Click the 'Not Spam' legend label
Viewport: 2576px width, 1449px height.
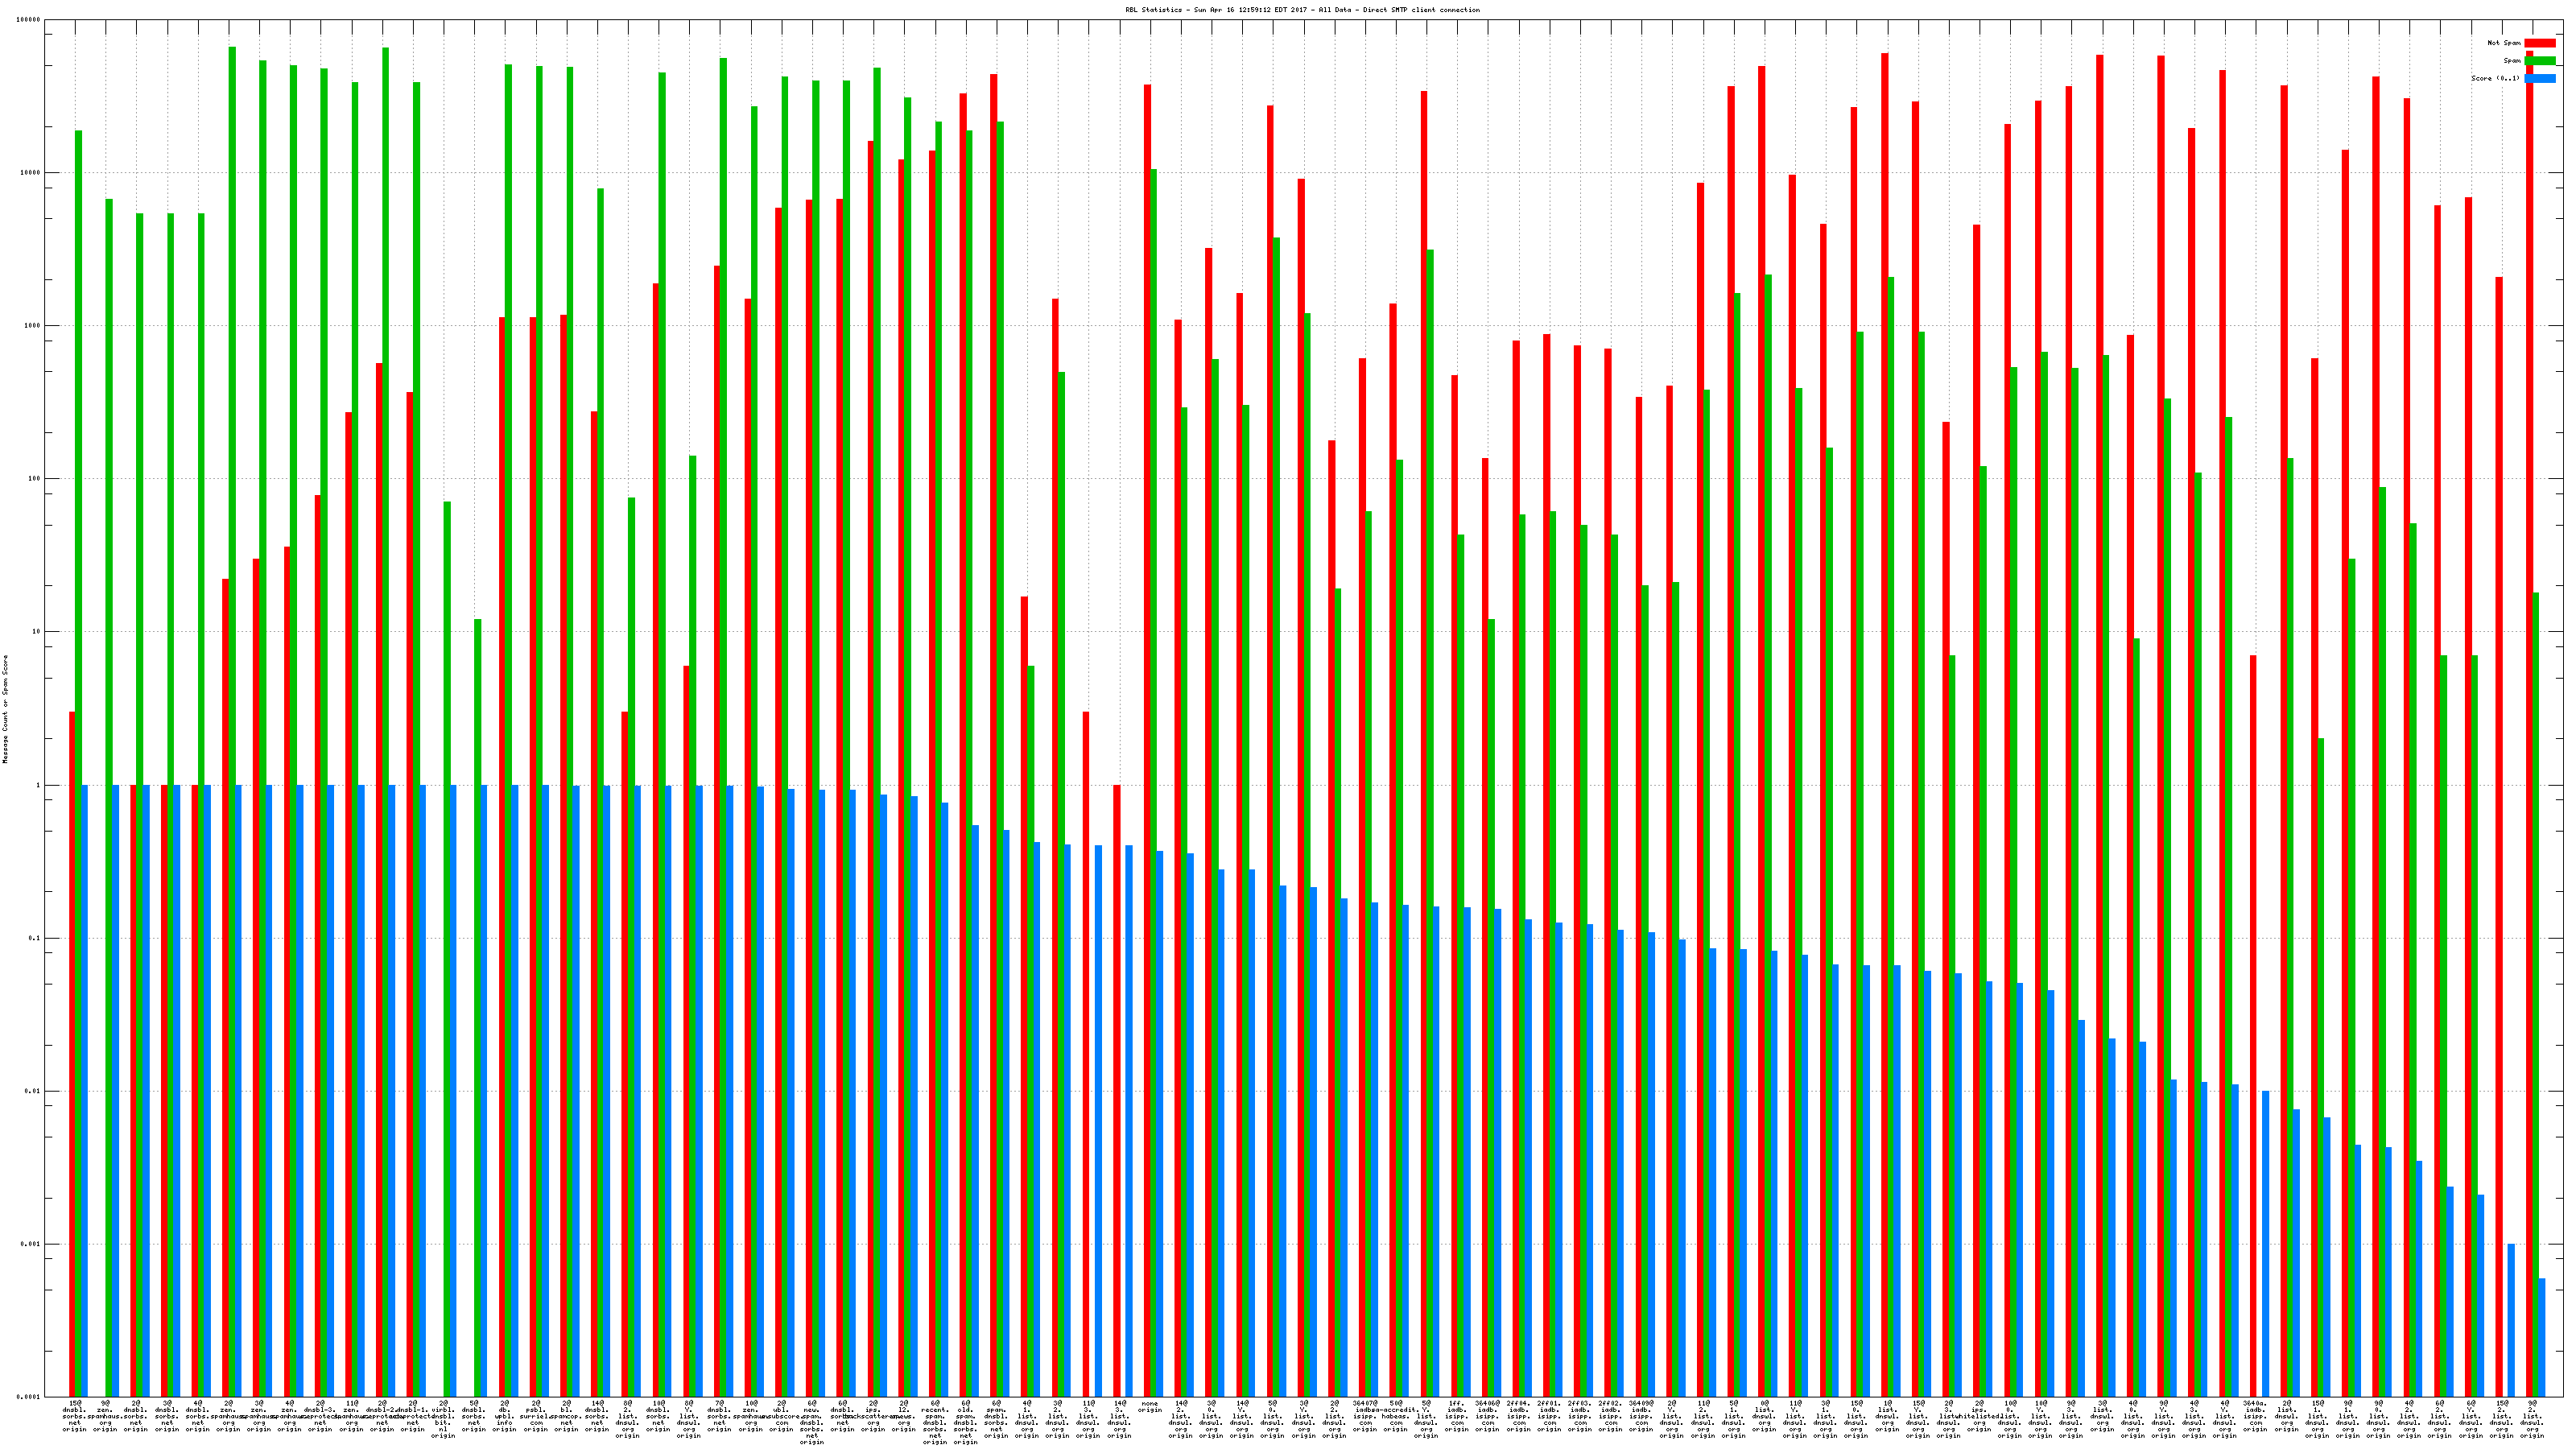coord(2504,43)
